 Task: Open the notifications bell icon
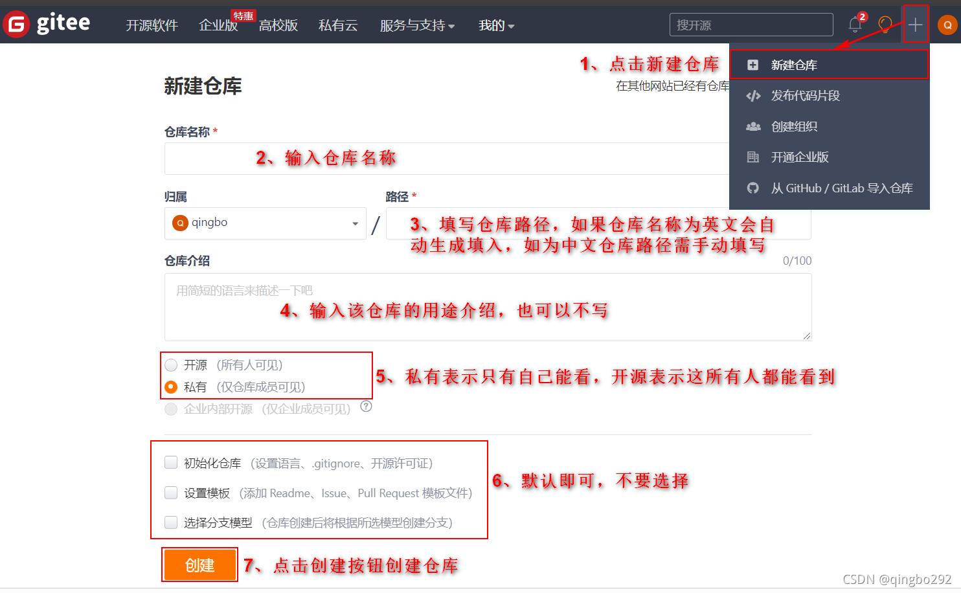click(855, 25)
